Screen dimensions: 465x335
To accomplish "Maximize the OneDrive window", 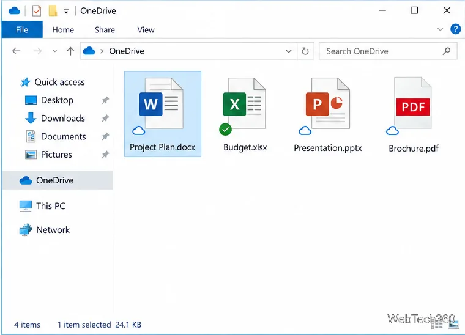I will coord(414,10).
